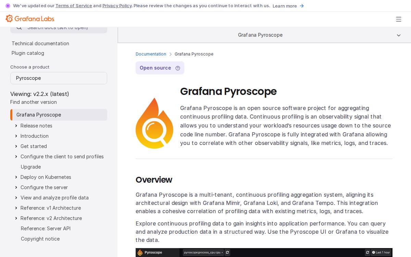Expand Configure the client to send profiles chevron
Screen dimensions: 411x257
point(16,157)
